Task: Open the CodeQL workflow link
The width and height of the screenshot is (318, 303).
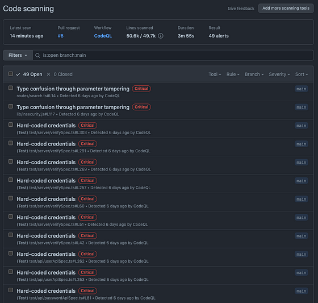Action: [x=103, y=36]
